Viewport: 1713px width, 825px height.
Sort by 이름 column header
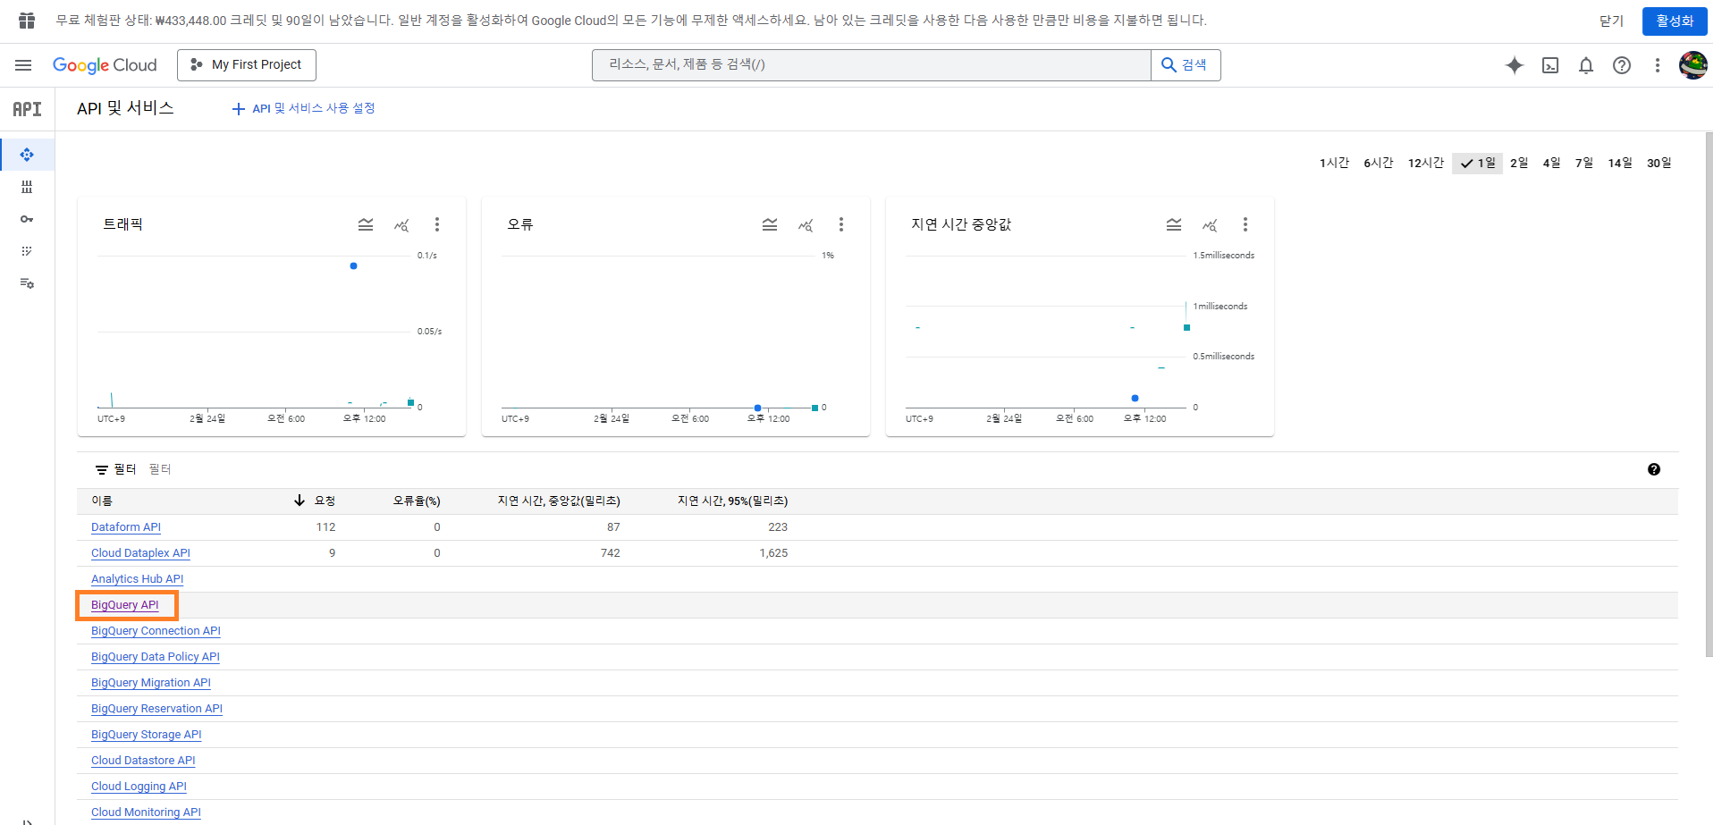(x=102, y=501)
